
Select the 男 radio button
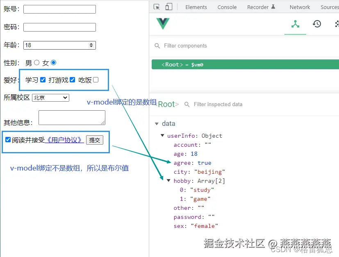[37, 63]
